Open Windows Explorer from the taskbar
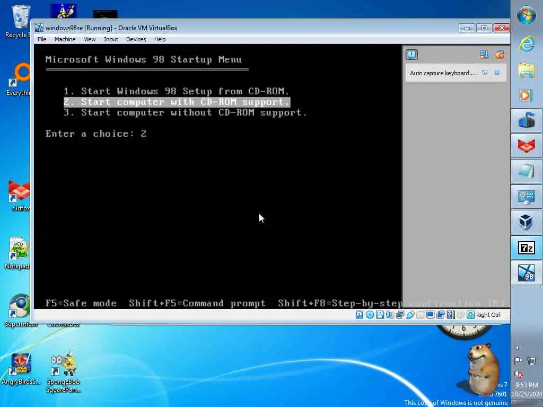Screen dimensions: 543x407 [527, 70]
